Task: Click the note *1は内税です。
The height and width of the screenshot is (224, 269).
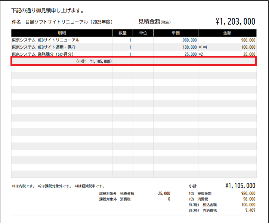Action: [23, 186]
